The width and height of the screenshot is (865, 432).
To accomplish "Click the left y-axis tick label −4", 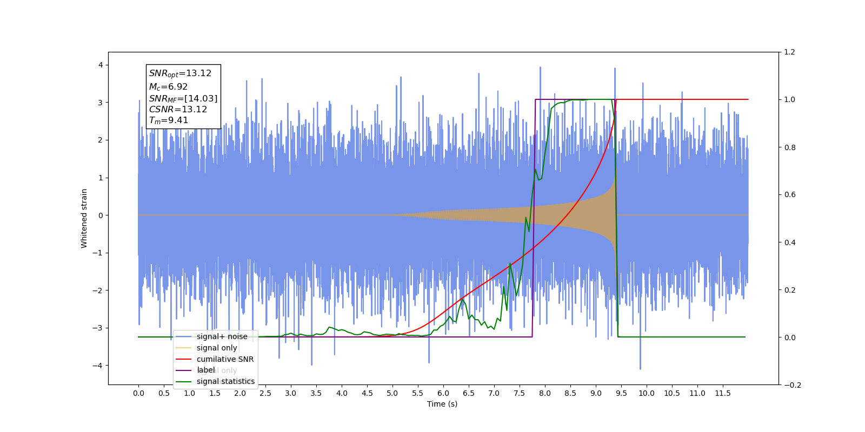I will (x=98, y=366).
